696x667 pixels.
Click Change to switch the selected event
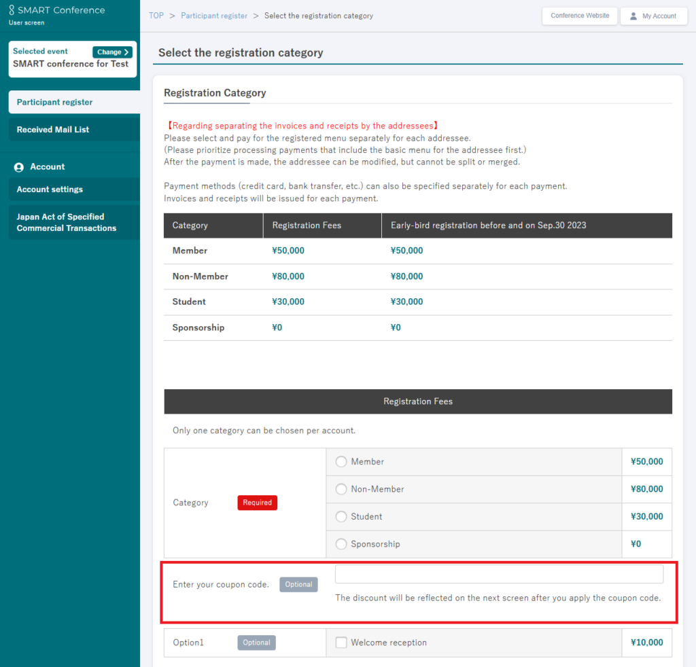point(111,51)
